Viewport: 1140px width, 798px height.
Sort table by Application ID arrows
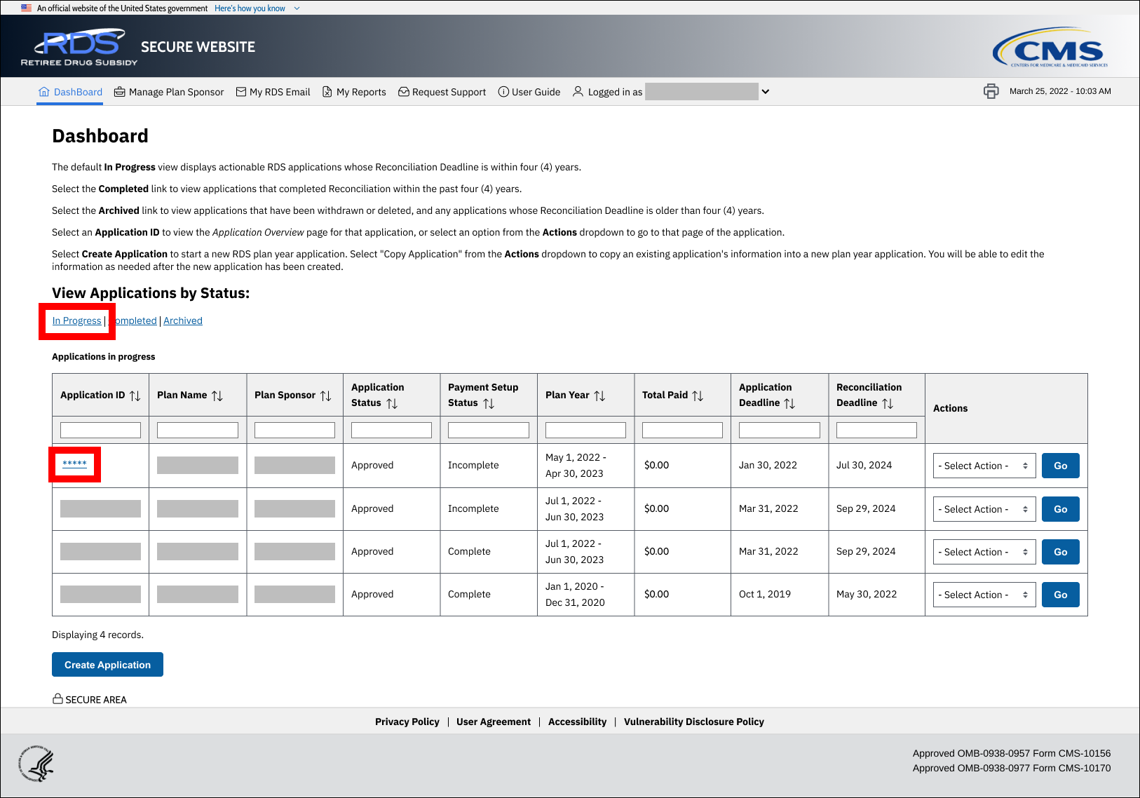click(x=135, y=395)
